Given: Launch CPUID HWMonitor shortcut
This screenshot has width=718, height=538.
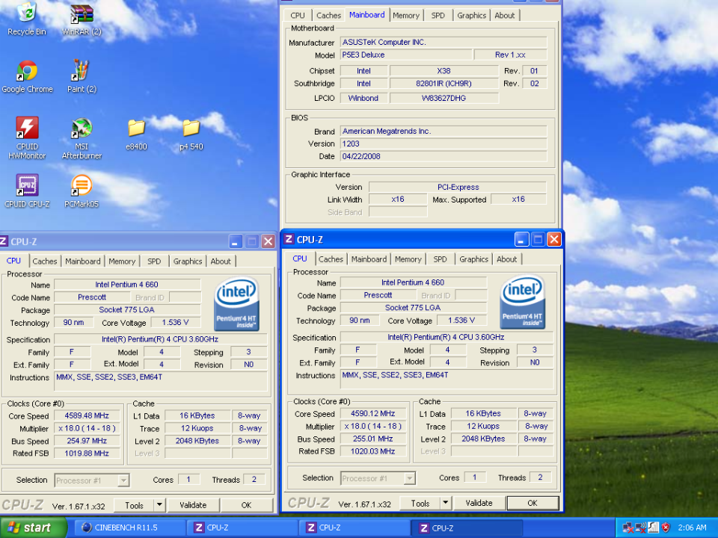Looking at the screenshot, I should [27, 137].
